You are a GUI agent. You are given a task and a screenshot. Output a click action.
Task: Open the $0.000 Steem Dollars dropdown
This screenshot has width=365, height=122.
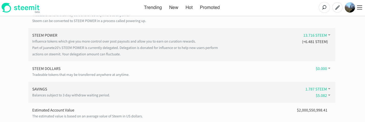(x=323, y=68)
